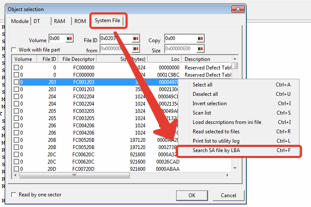Screen dimensions: 311x207
Task: Choose Select all from context menu
Action: click(x=239, y=85)
